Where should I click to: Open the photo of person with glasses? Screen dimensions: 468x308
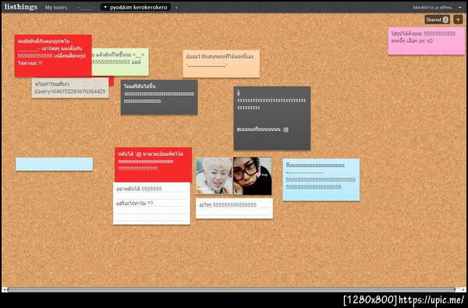[x=253, y=176]
